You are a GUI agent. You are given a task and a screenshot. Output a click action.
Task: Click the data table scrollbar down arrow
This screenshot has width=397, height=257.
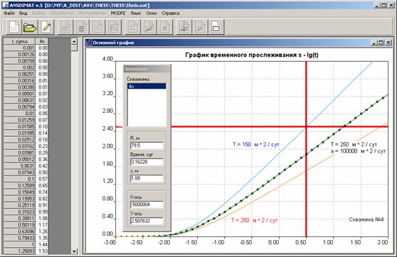click(74, 251)
